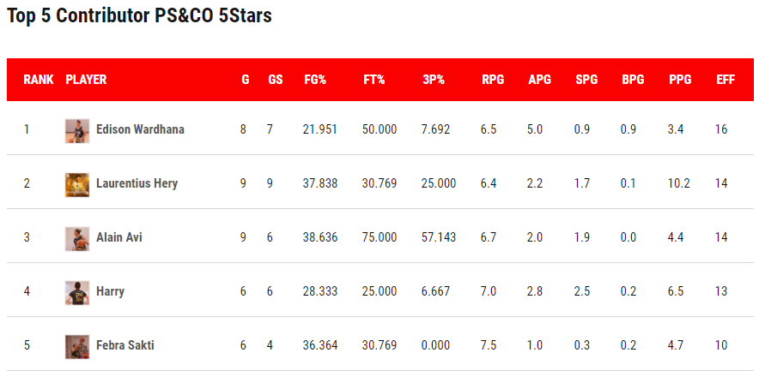
Task: Sort by 3P% column header
Action: point(434,80)
